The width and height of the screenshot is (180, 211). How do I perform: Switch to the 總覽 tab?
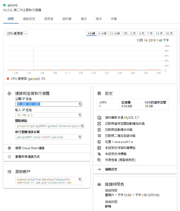pos(11,19)
